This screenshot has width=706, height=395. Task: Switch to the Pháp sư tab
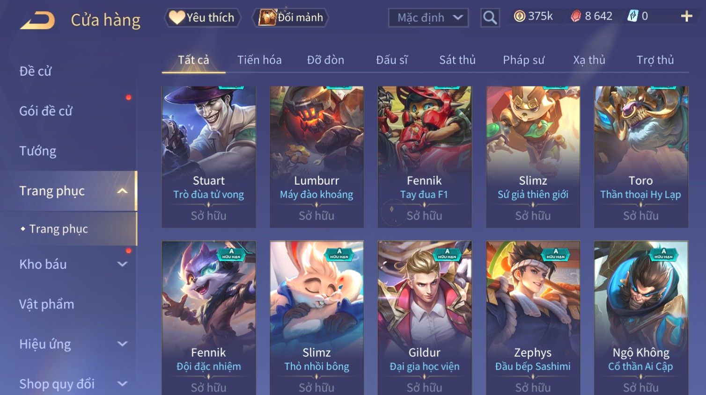[523, 60]
